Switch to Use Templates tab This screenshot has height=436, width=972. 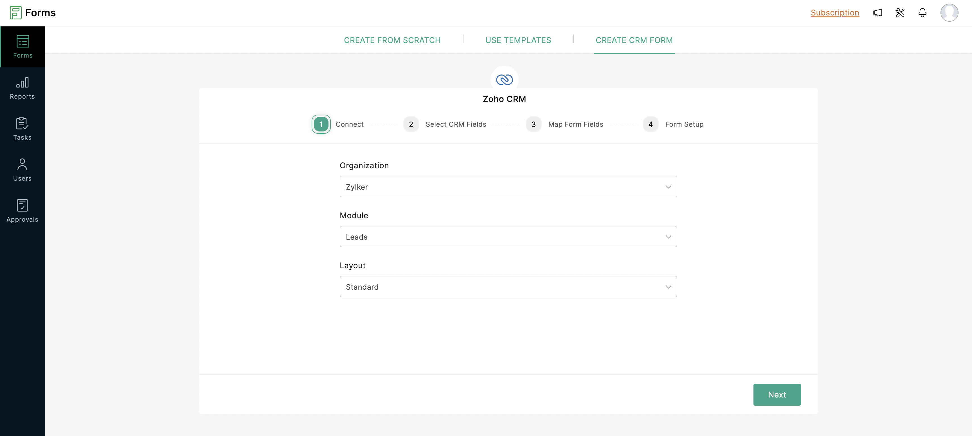coord(518,40)
